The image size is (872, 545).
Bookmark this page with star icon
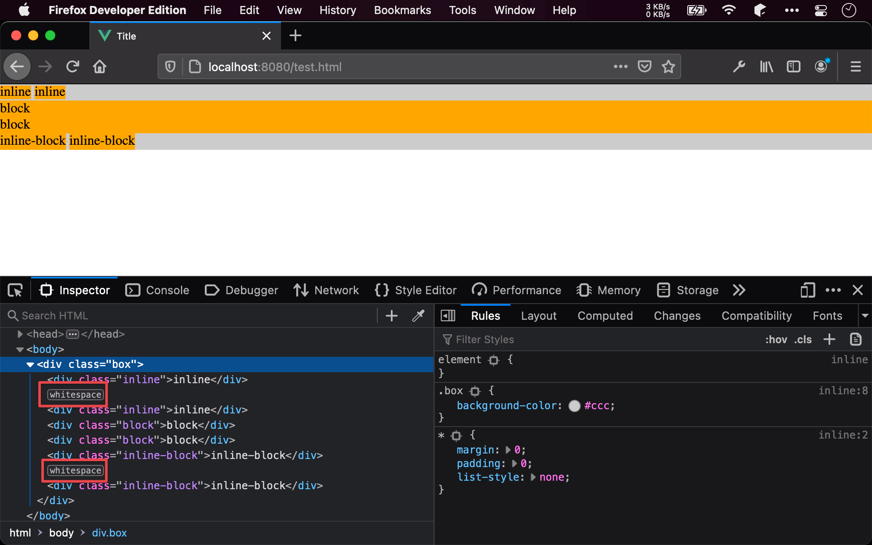click(x=668, y=67)
